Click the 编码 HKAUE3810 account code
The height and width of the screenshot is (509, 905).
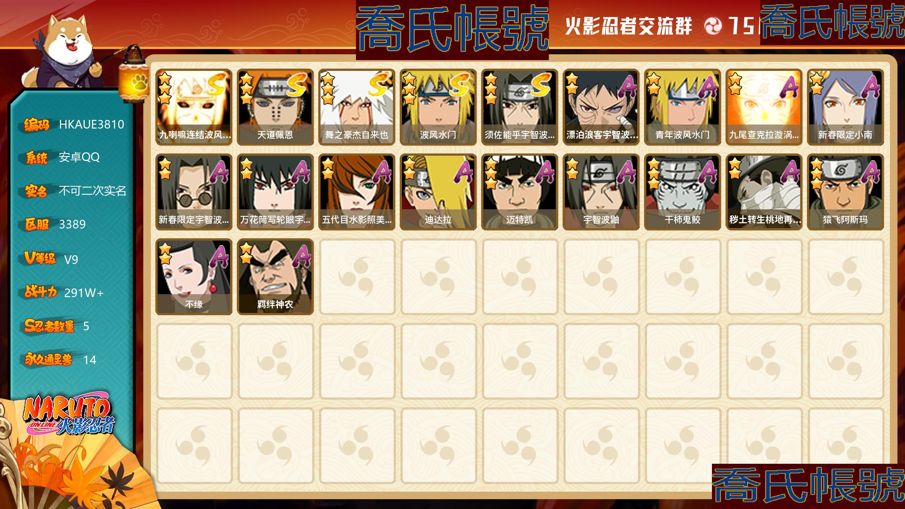tap(74, 124)
